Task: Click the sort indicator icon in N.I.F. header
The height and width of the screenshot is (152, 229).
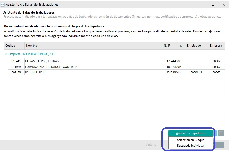Action: click(181, 46)
